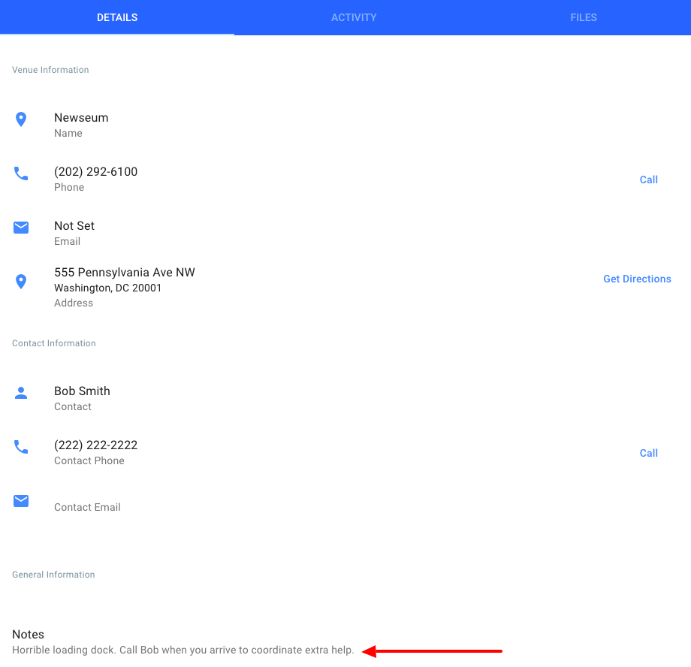
Task: Click the Not Set email value
Action: pos(74,225)
